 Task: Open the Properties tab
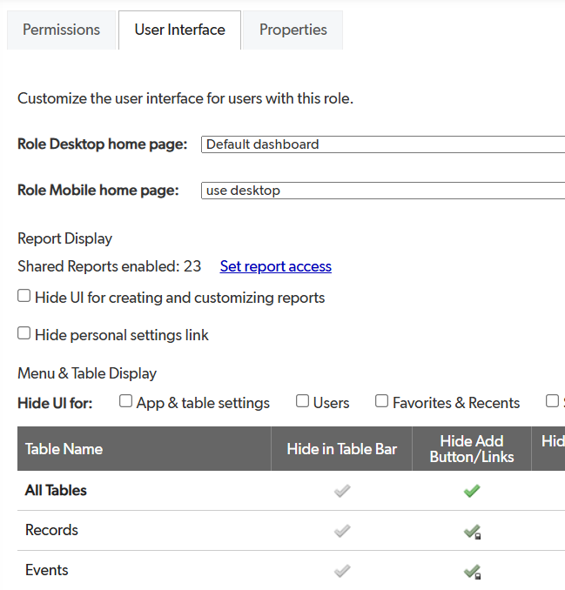coord(293,30)
